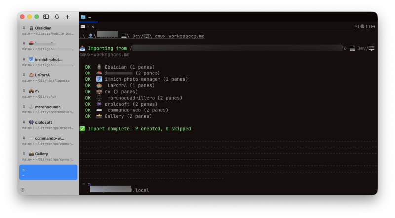Image resolution: width=395 pixels, height=218 pixels.
Task: Create a new workspace with plus icon
Action: [68, 17]
